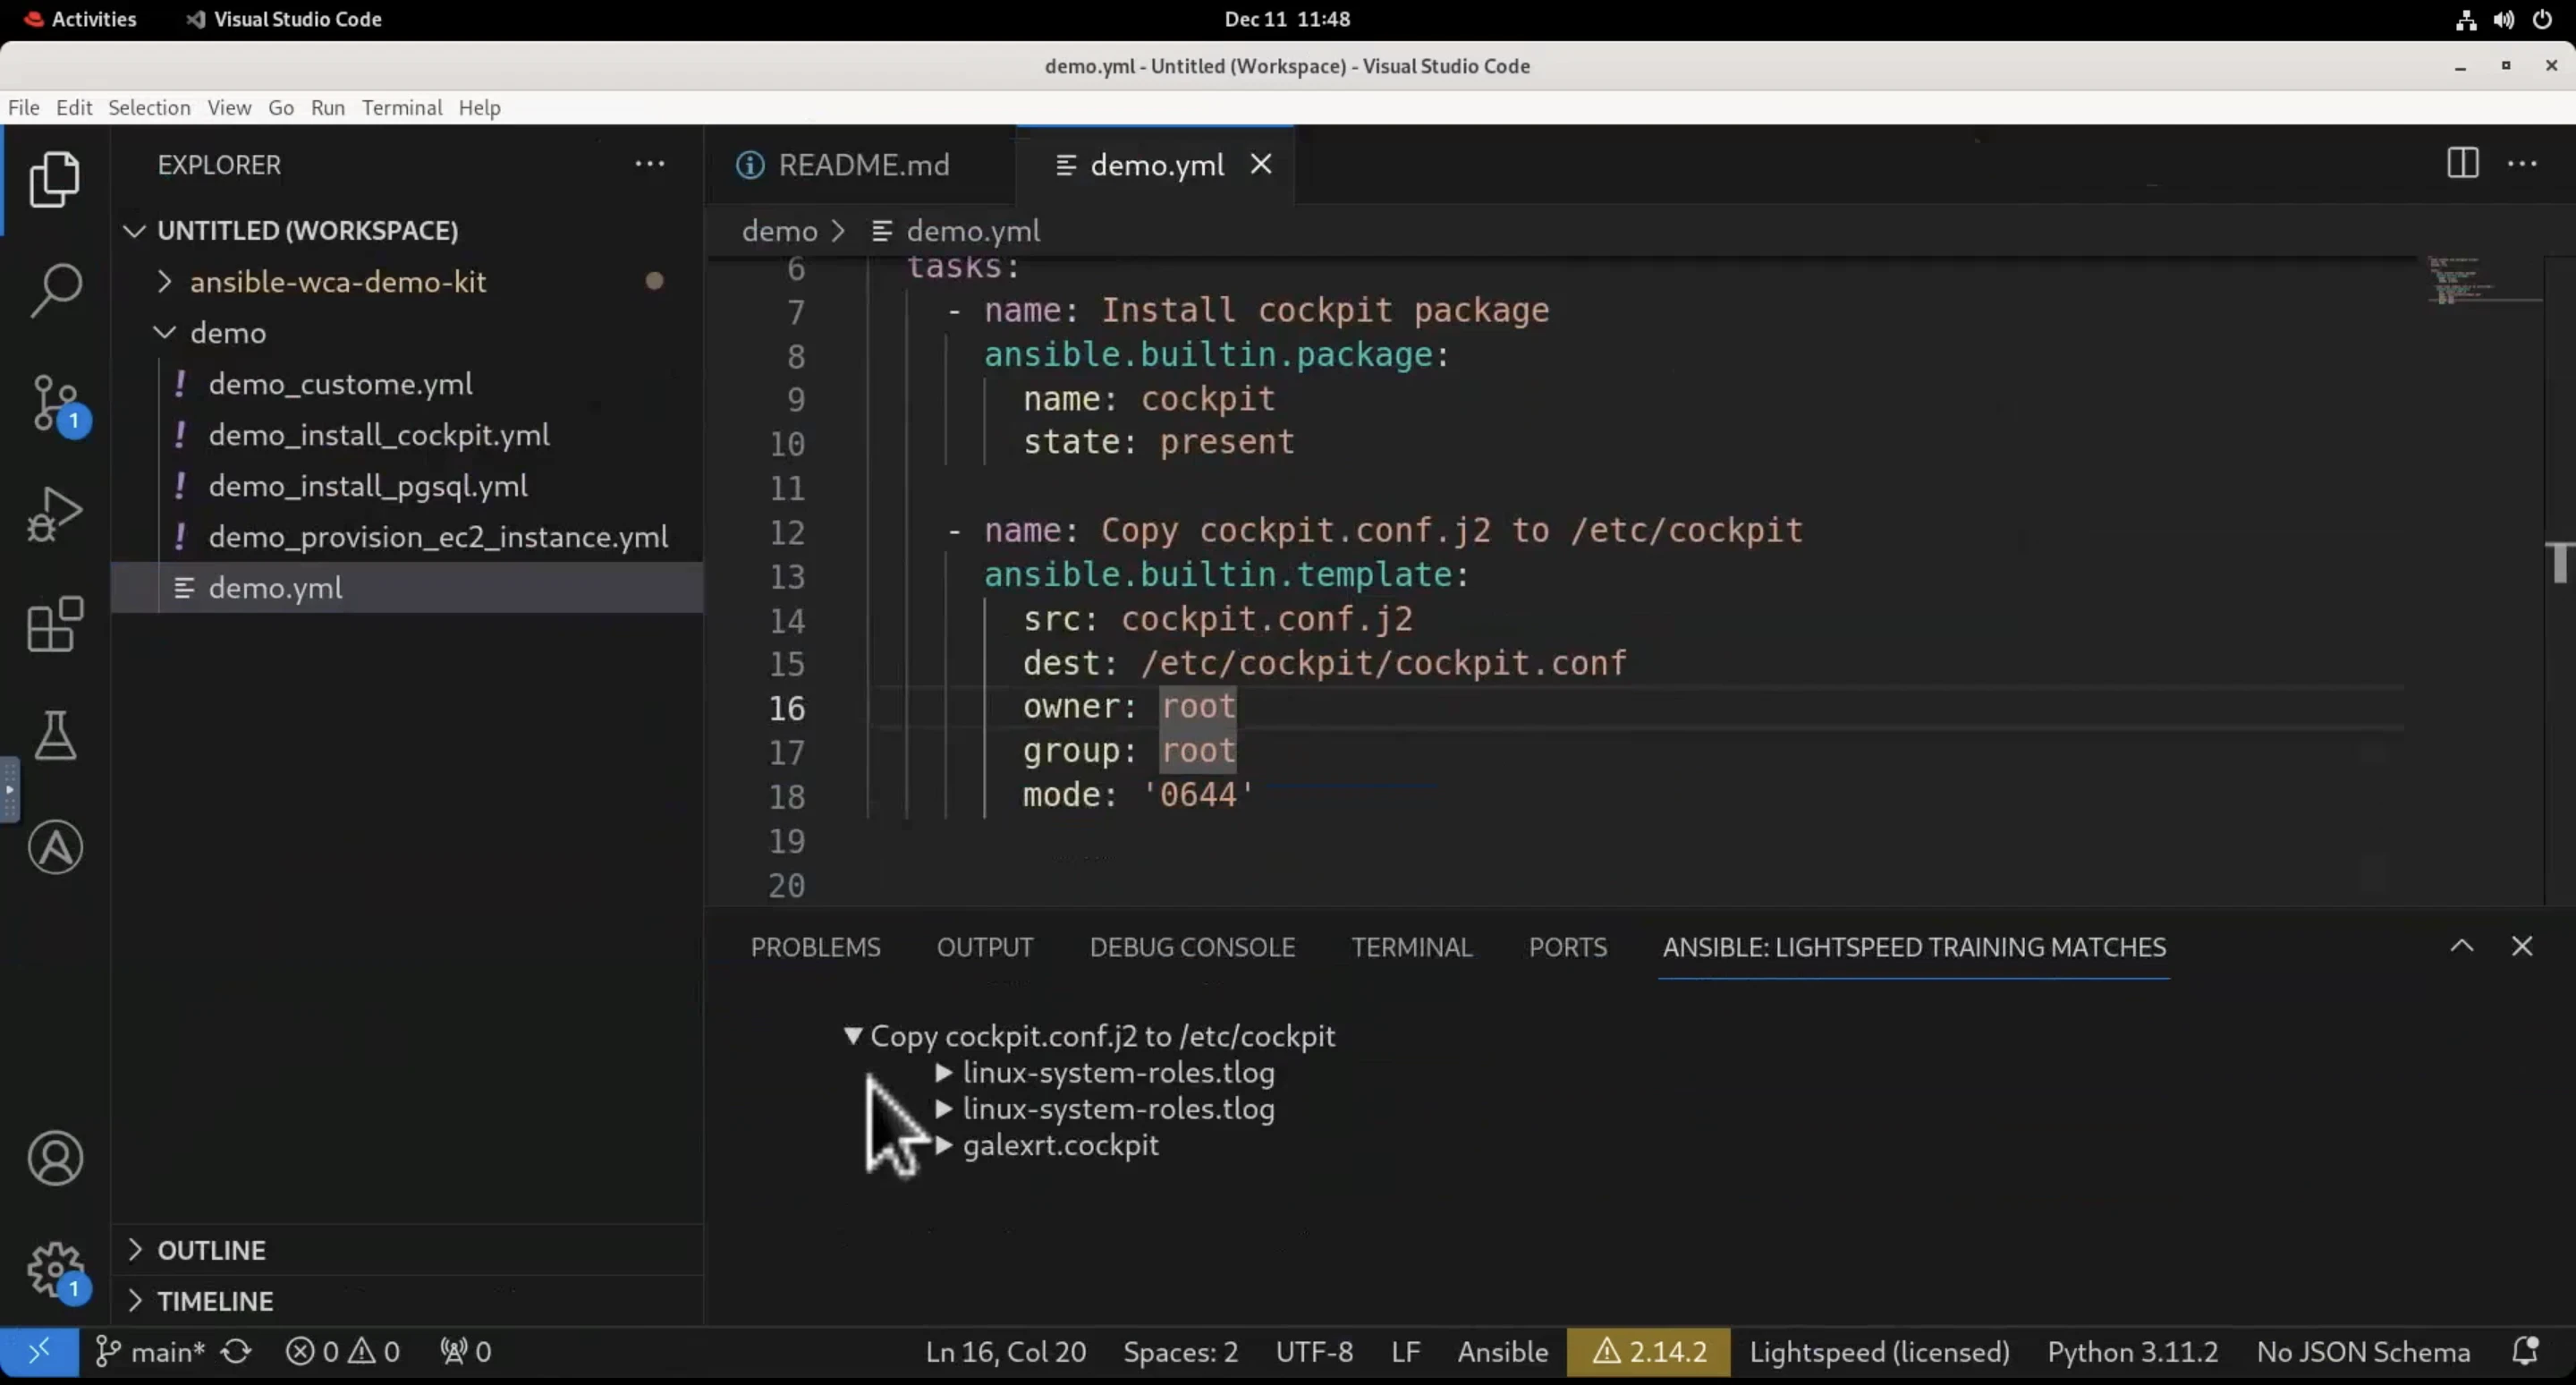The image size is (2576, 1385).
Task: Open the Testing flask icon
Action: point(55,736)
